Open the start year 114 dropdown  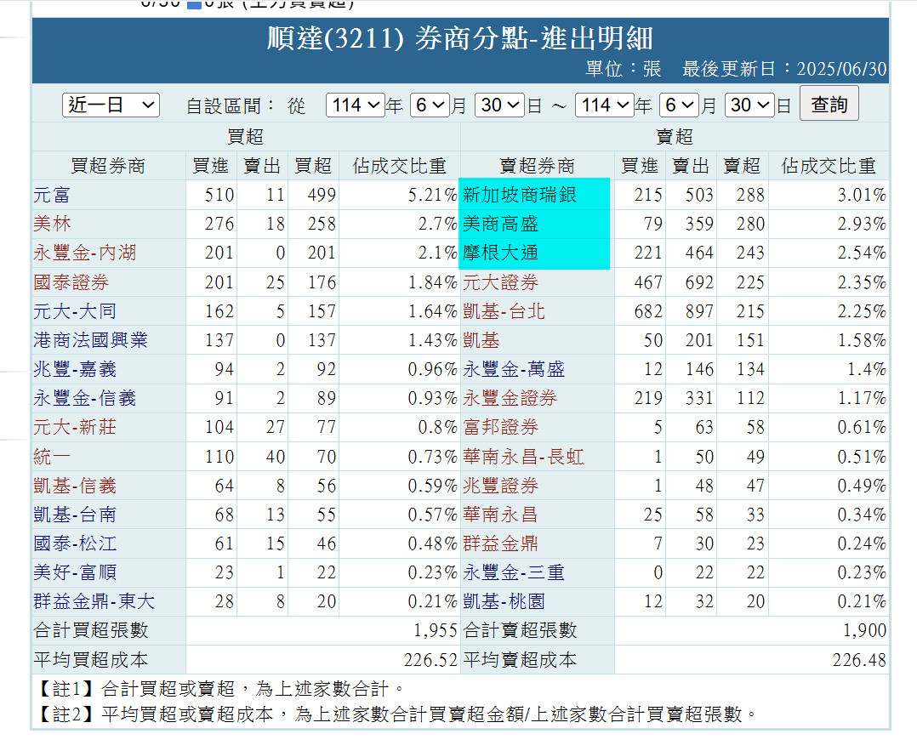355,105
